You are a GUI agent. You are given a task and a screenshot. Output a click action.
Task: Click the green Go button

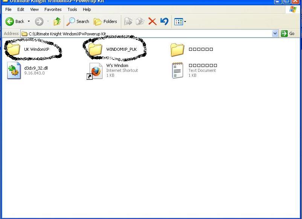click(x=288, y=33)
